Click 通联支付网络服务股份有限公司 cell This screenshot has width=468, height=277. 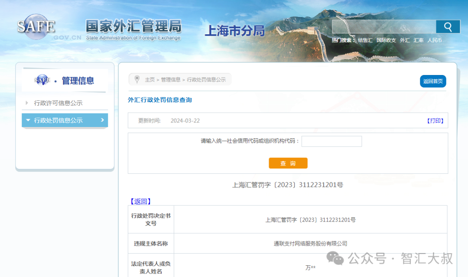point(310,244)
